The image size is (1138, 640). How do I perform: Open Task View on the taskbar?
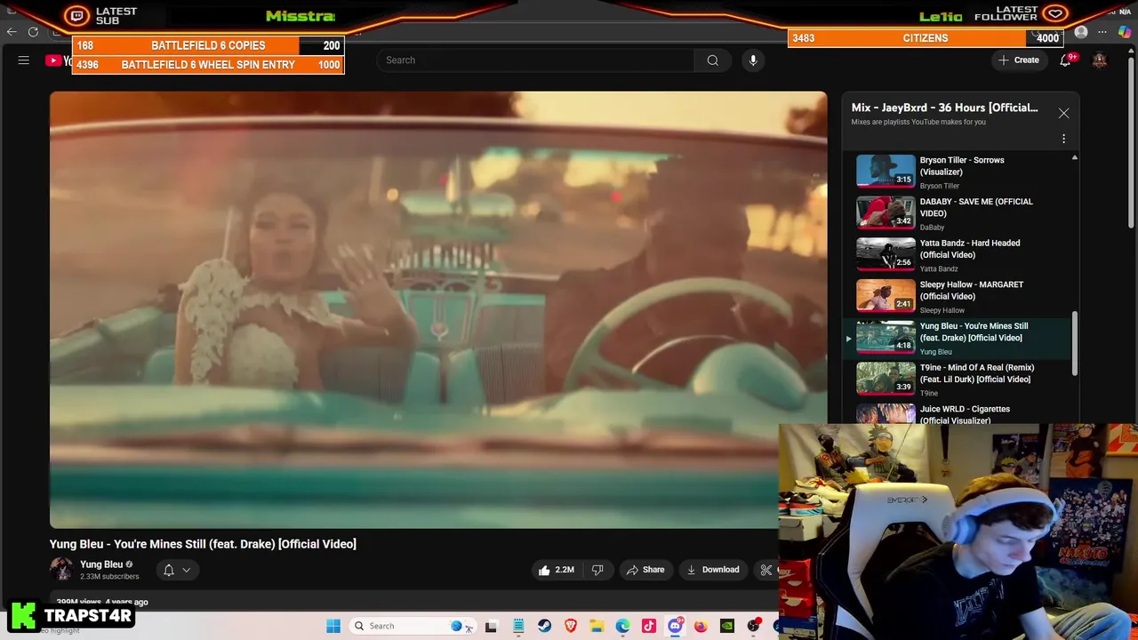(491, 626)
